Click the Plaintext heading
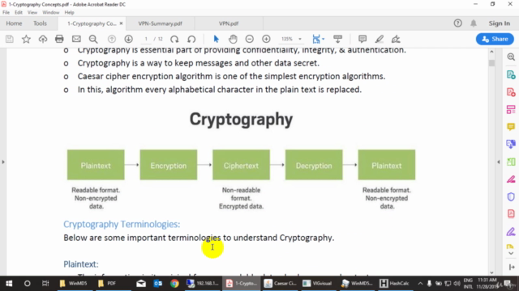Screen dimensions: 519x291 coord(81,264)
